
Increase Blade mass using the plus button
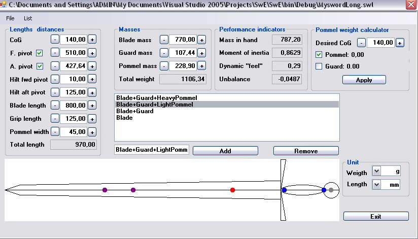point(201,40)
